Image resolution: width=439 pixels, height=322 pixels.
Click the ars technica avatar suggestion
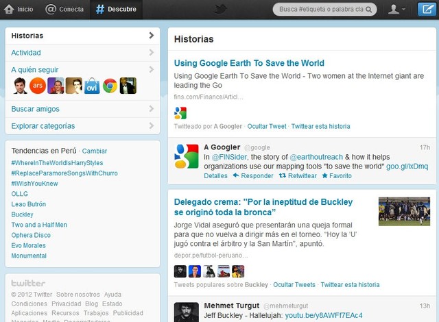38,86
